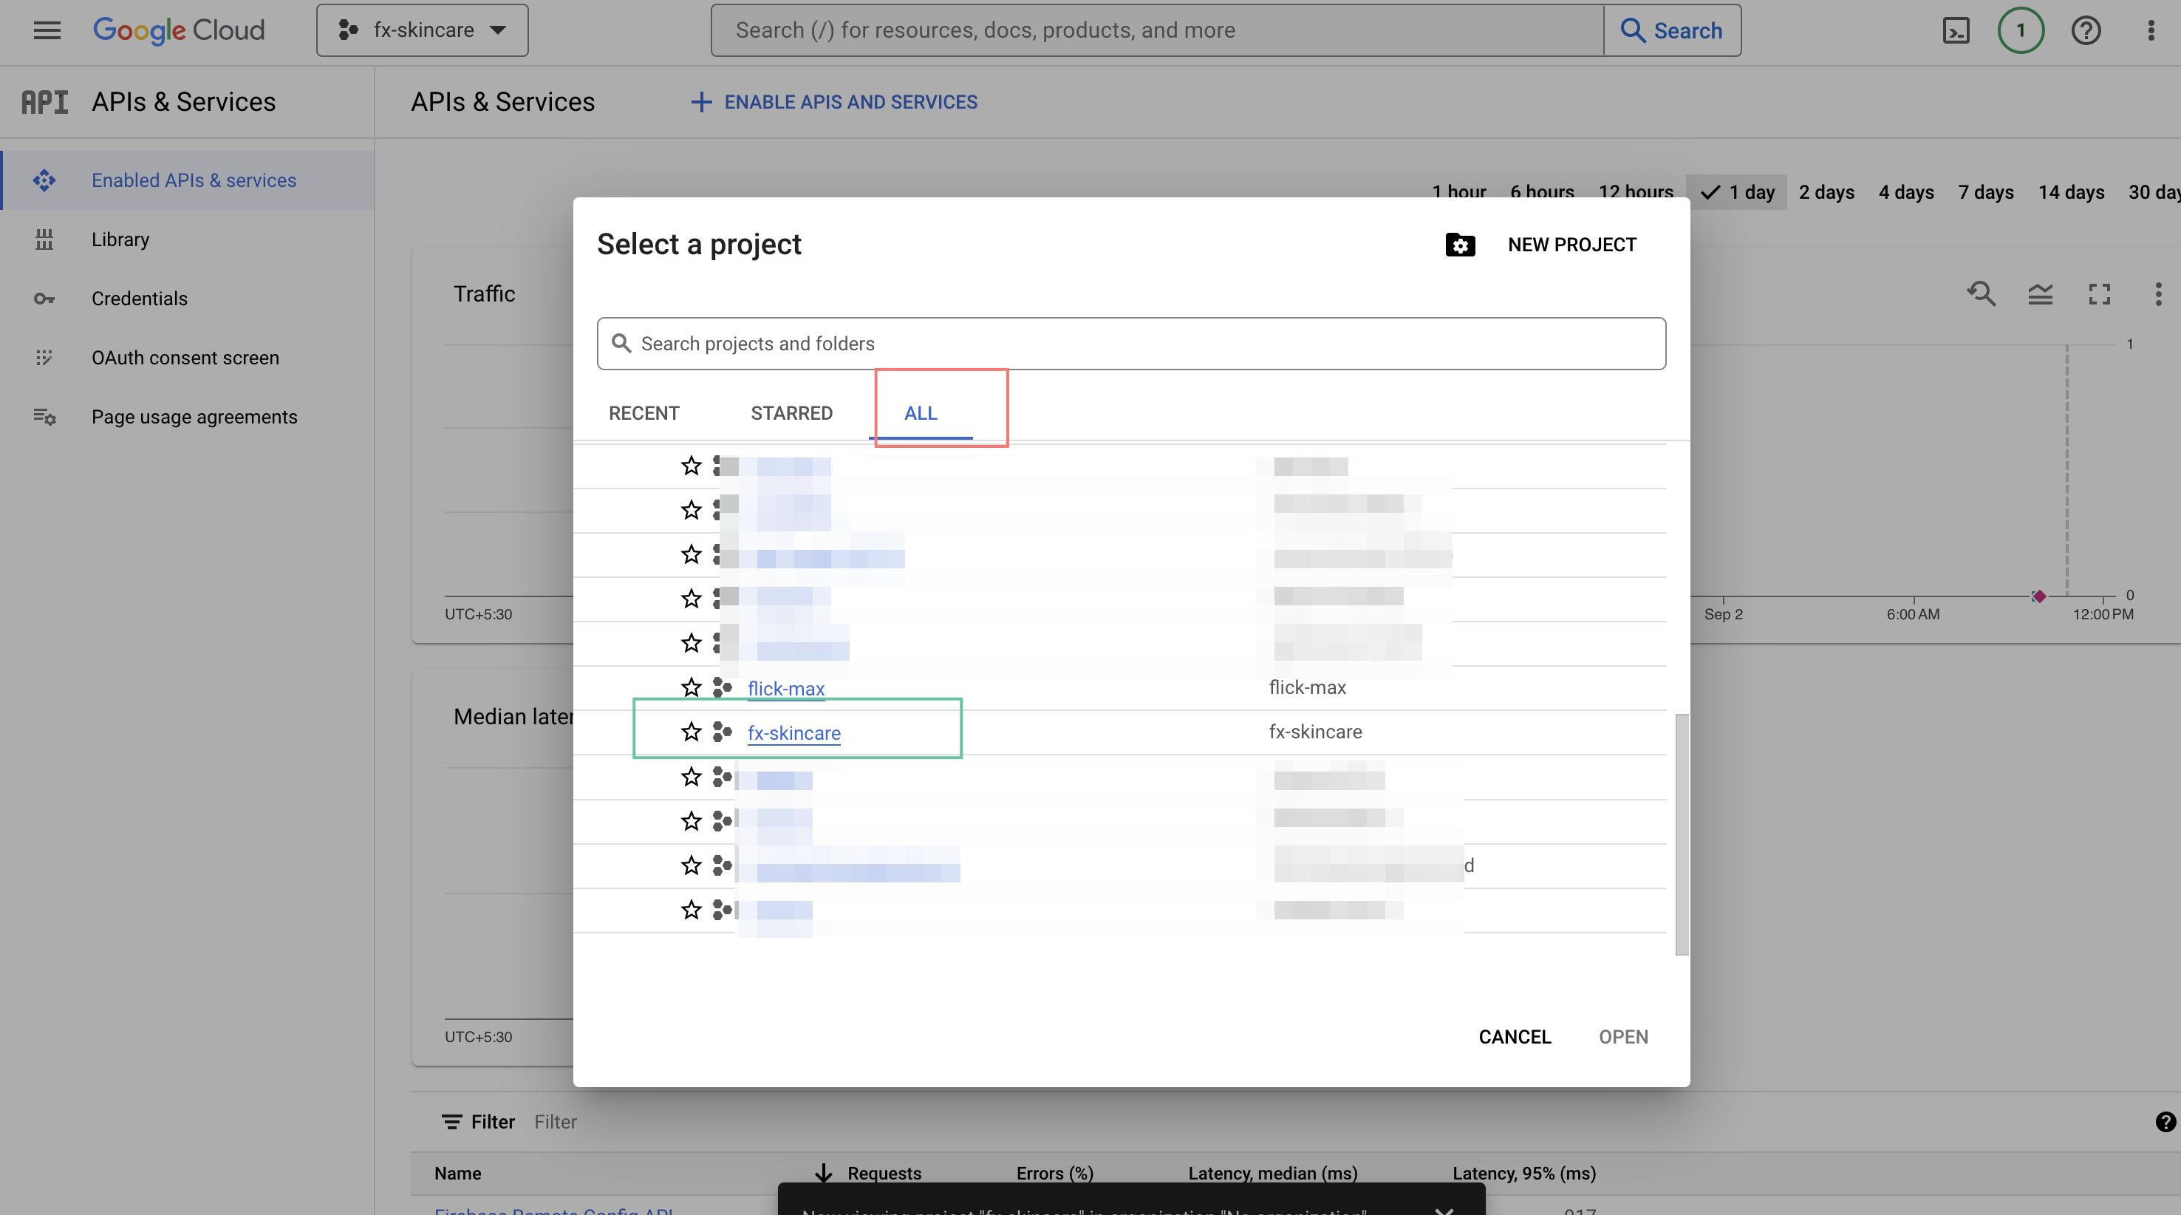Click the project icon beside flick-max

pos(723,687)
